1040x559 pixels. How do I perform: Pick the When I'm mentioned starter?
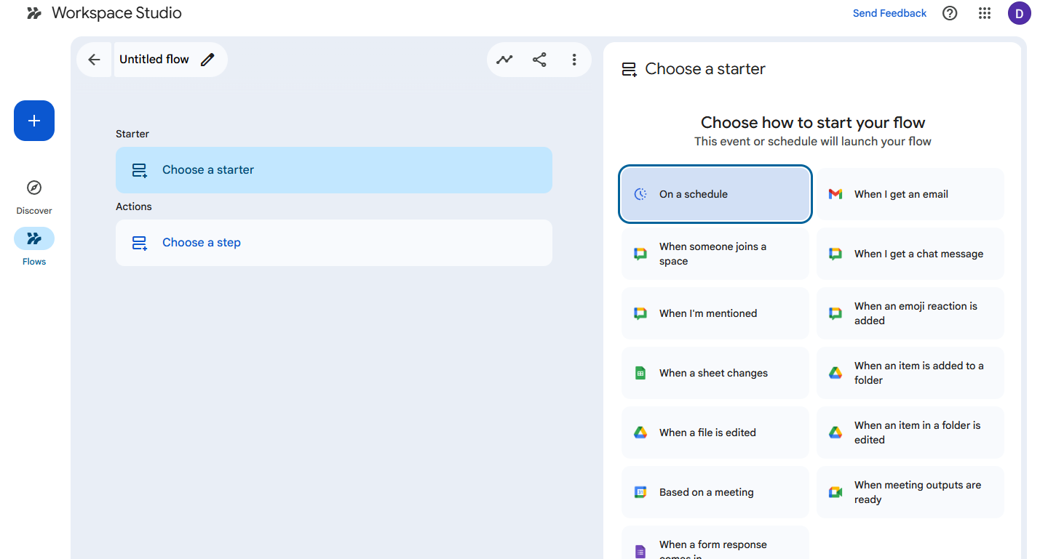tap(715, 313)
